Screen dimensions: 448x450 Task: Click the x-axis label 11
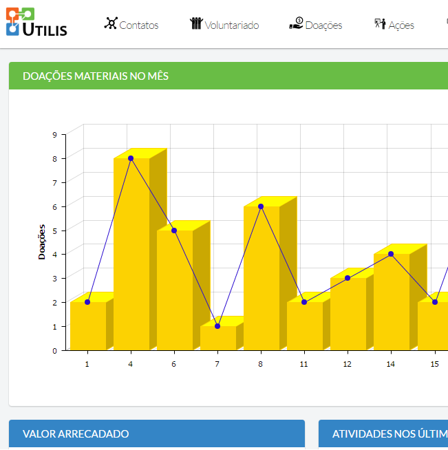click(303, 364)
